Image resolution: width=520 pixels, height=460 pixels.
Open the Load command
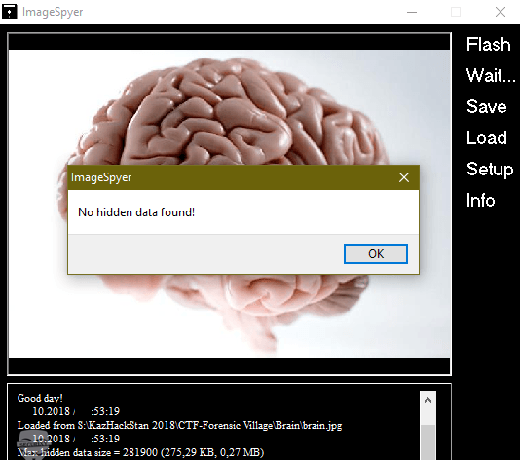487,137
